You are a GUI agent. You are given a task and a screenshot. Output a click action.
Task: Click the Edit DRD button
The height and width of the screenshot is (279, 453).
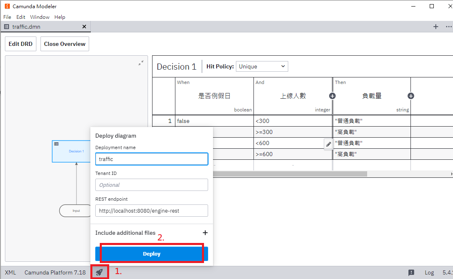20,44
